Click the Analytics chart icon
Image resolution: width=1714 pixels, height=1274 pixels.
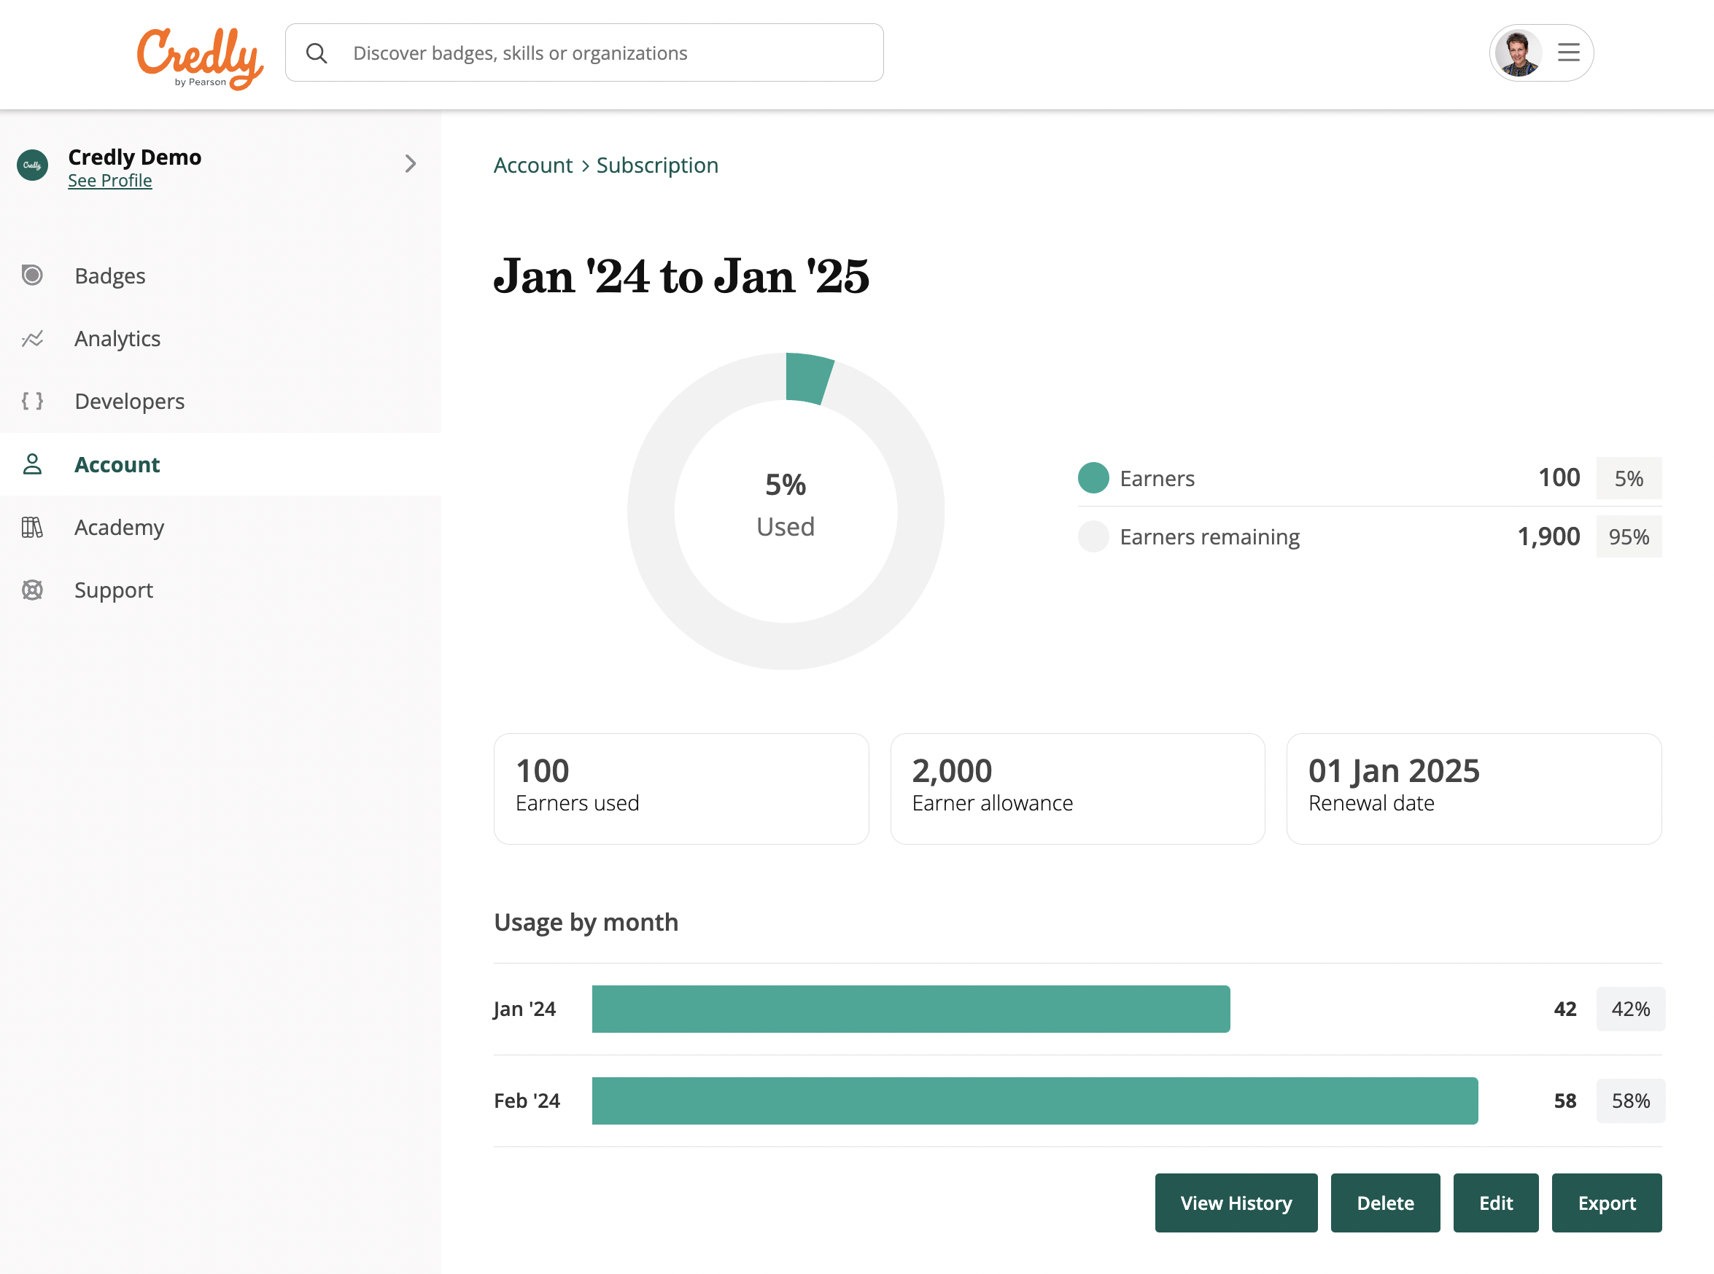click(x=32, y=339)
